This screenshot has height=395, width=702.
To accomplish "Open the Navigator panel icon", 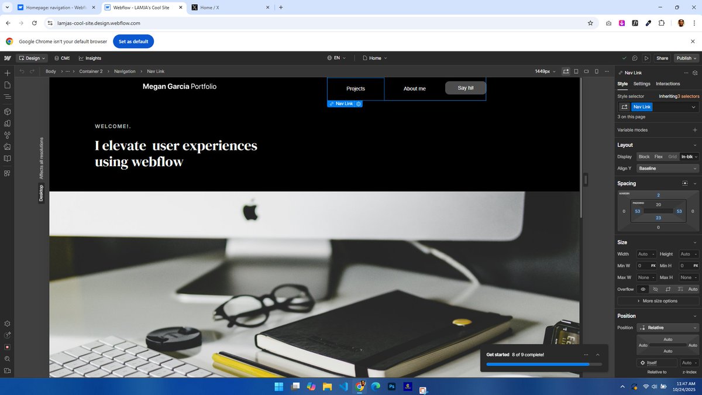I will [x=8, y=96].
